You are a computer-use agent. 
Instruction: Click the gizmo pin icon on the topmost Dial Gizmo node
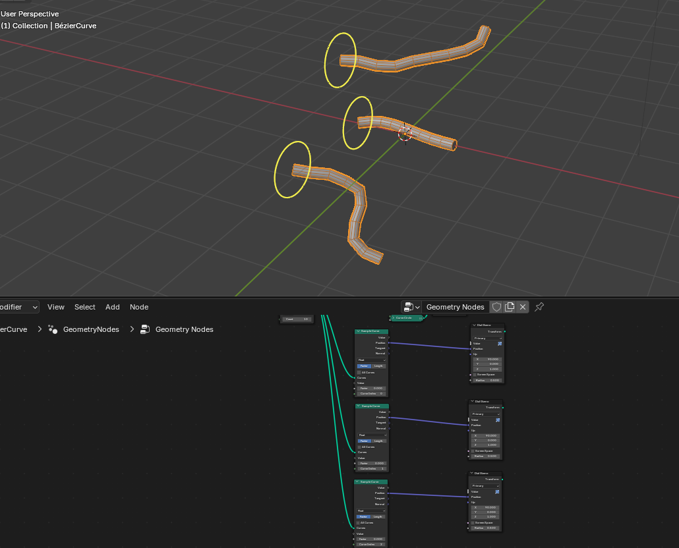pos(500,344)
